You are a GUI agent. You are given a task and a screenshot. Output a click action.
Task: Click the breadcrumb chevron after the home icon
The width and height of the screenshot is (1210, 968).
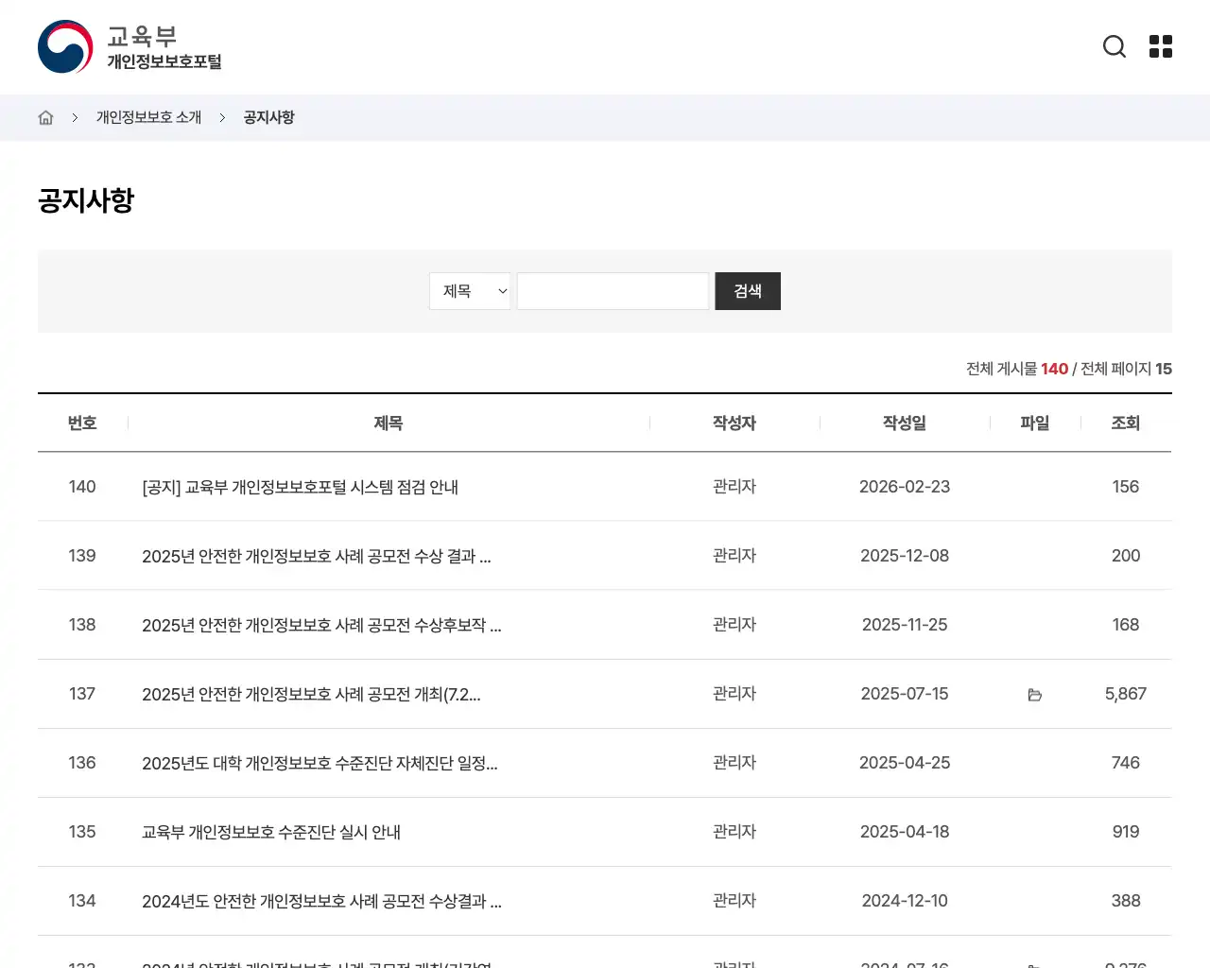pyautogui.click(x=75, y=117)
